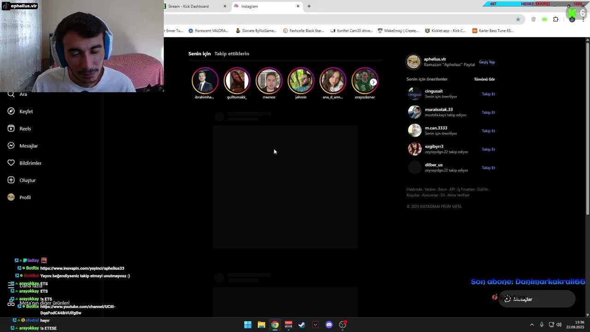Image resolution: width=590 pixels, height=332 pixels.
Task: Open the volume speaker tray icon
Action: click(559, 325)
